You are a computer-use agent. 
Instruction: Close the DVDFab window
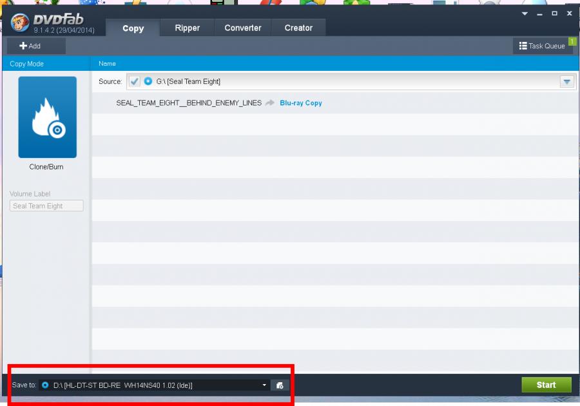(570, 14)
